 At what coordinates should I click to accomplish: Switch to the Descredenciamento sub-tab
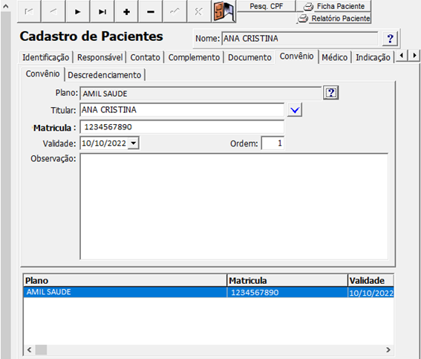click(x=105, y=75)
